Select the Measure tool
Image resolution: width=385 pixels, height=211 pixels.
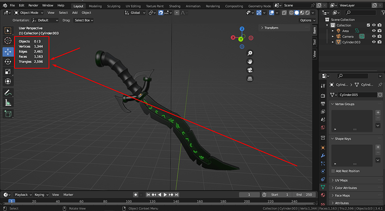coord(8,102)
